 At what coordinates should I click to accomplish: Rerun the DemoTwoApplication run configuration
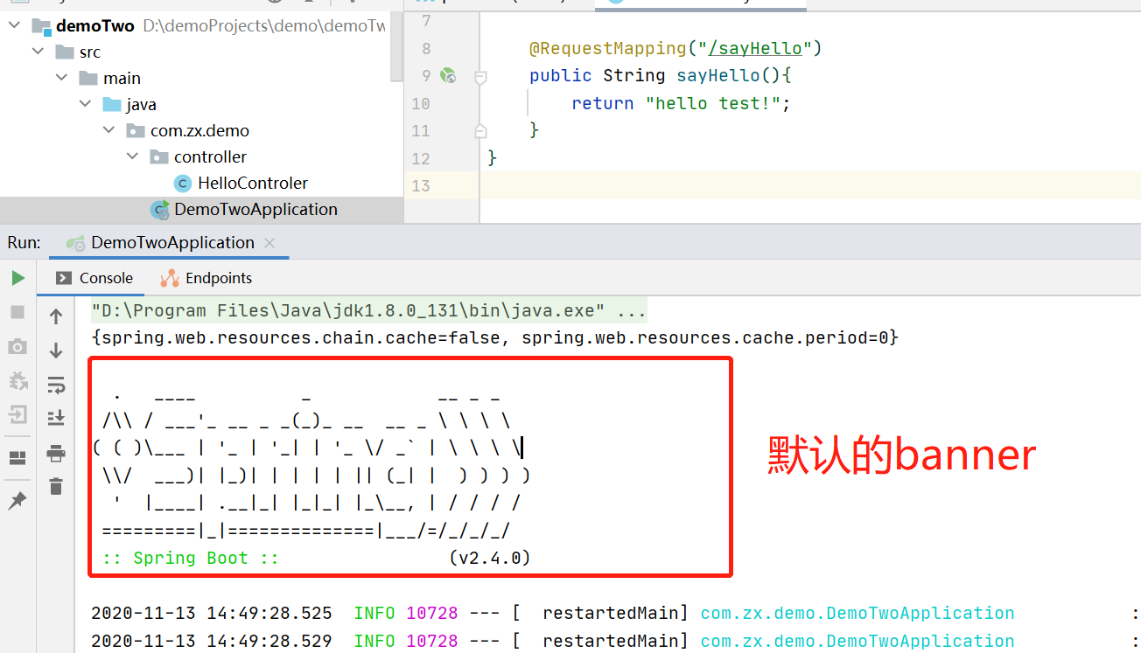click(17, 278)
